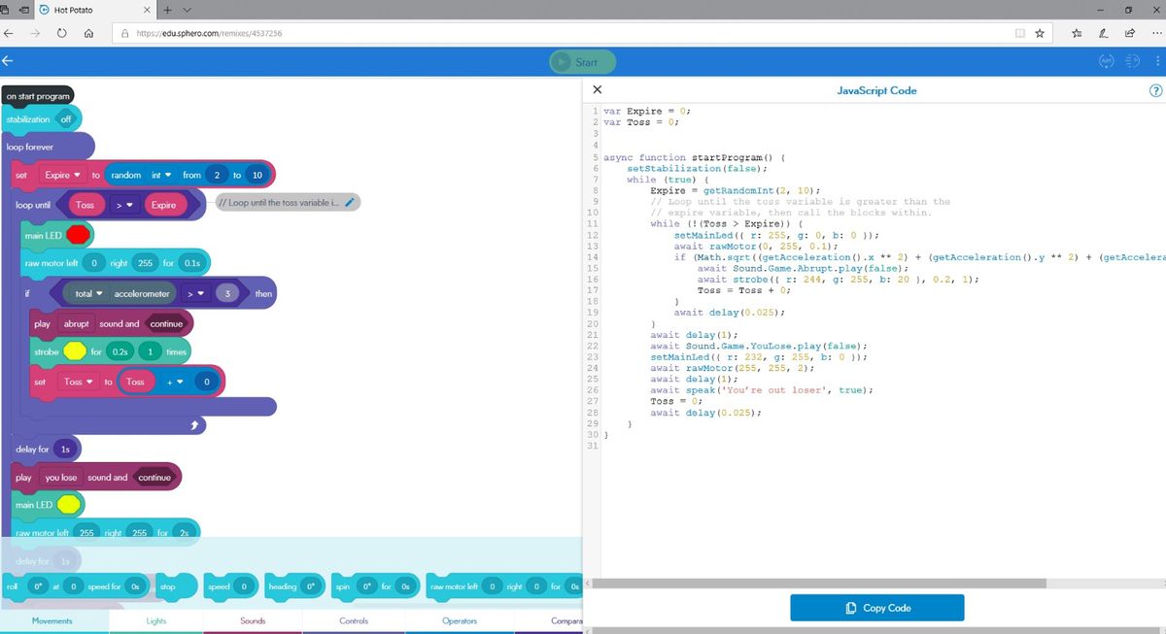Open the sensor data streaming icon
1166x634 pixels.
[x=1131, y=61]
